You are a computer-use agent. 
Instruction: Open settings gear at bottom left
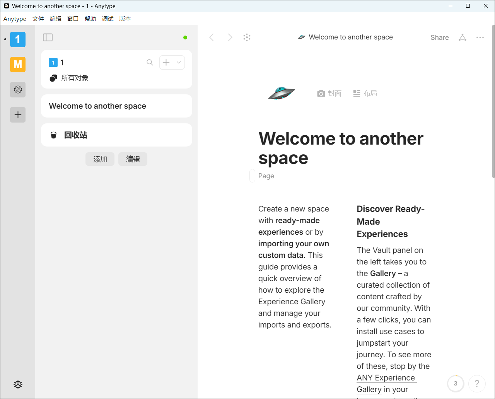pos(18,384)
